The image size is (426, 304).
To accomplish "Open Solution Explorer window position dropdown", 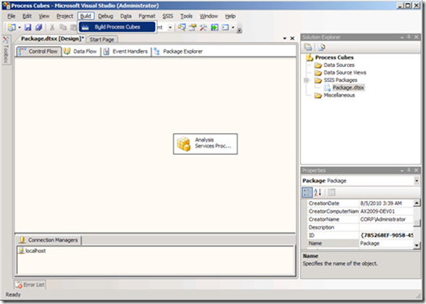I will (x=402, y=37).
